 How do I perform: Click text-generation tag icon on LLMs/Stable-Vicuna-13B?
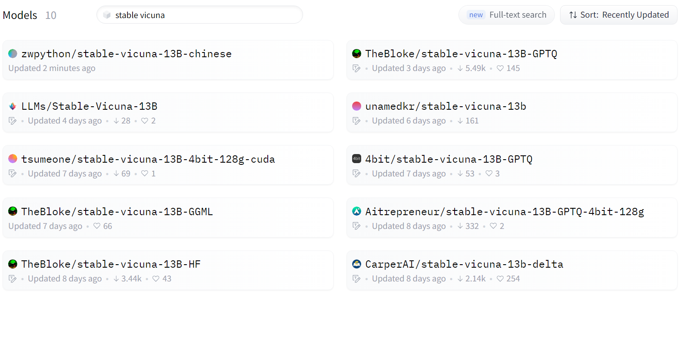click(x=12, y=121)
